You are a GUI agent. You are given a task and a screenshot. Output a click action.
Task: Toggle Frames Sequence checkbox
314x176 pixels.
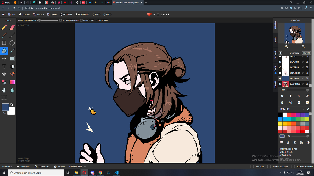click(x=269, y=166)
